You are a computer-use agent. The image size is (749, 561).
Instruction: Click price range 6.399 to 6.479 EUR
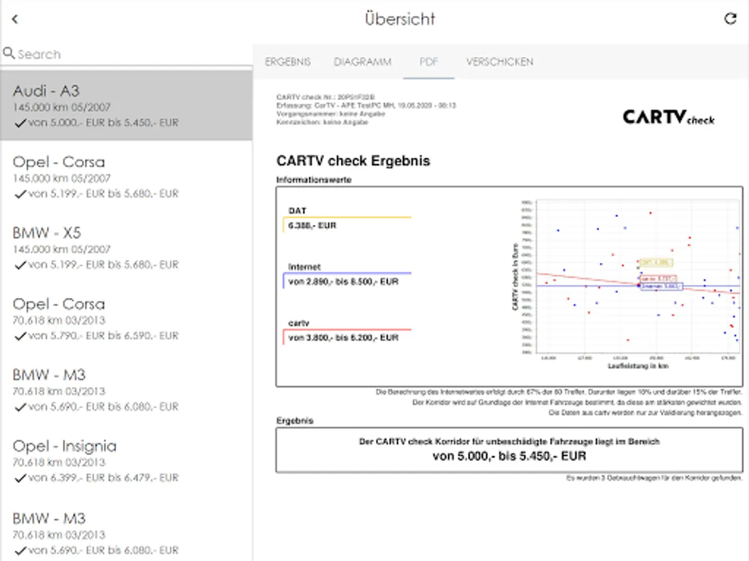104,478
